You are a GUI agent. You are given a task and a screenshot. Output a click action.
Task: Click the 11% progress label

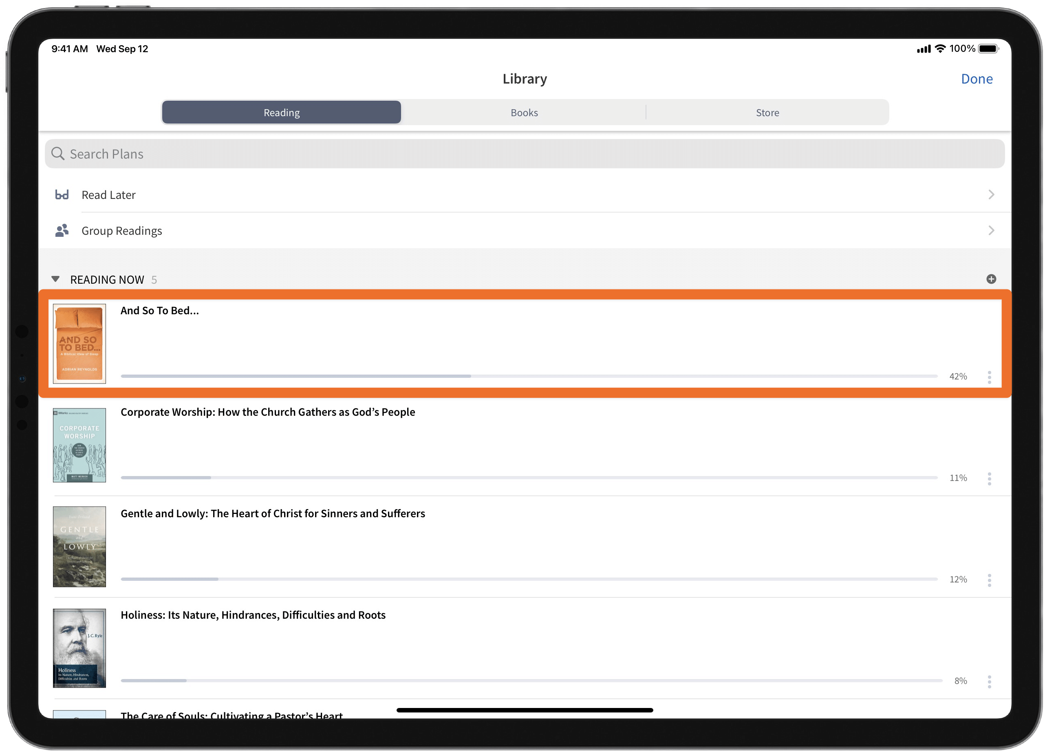click(958, 478)
